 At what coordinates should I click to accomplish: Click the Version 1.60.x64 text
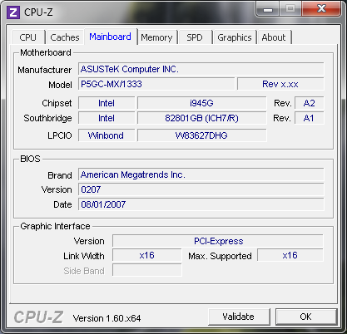tap(107, 318)
